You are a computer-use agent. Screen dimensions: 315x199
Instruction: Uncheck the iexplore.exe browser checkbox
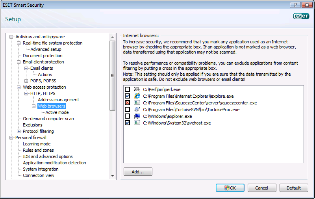pos(127,96)
